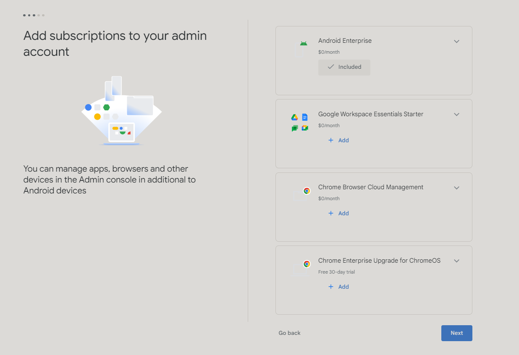Add Google Workspace Essentials Starter subscription
Viewport: 519px width, 355px height.
coord(338,140)
